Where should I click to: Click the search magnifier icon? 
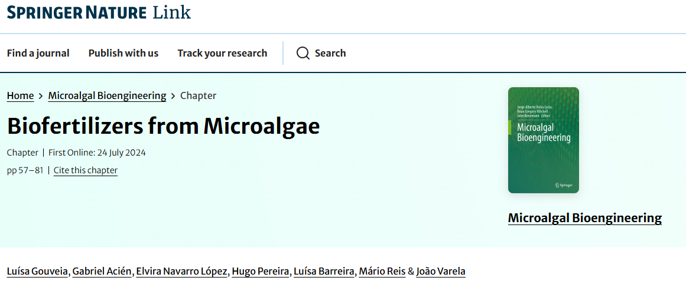[x=303, y=53]
